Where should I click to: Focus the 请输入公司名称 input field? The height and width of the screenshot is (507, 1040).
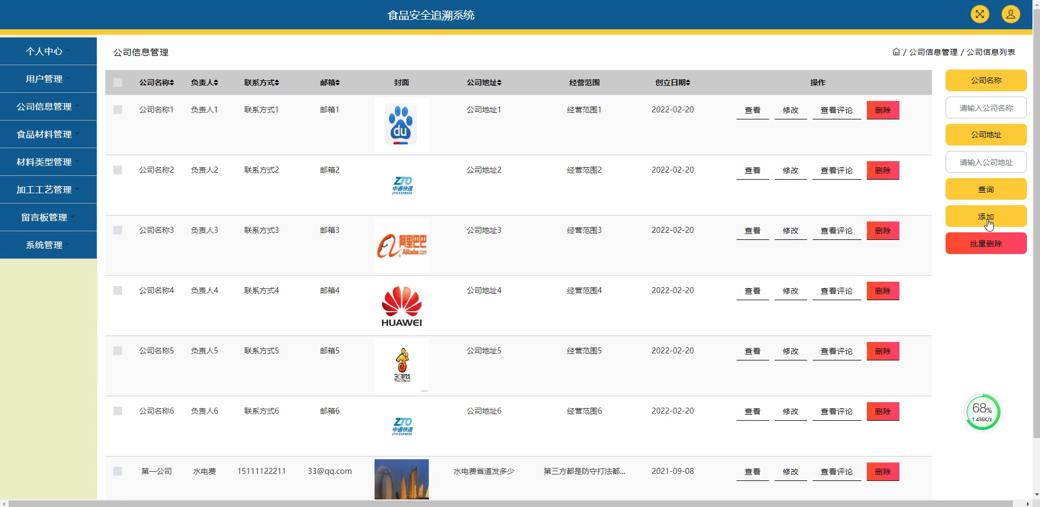(x=986, y=108)
